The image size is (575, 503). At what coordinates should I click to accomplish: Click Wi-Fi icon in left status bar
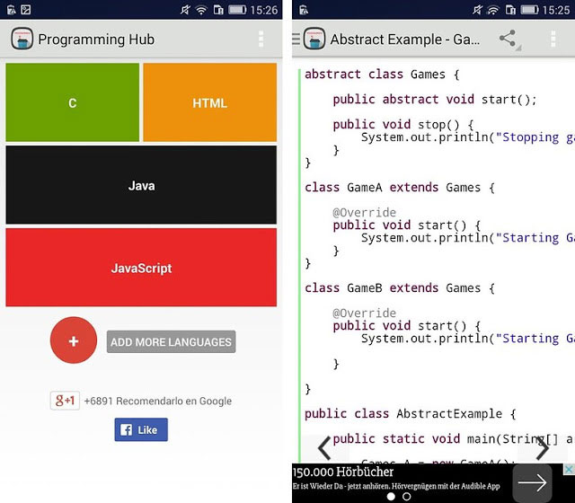tap(201, 10)
